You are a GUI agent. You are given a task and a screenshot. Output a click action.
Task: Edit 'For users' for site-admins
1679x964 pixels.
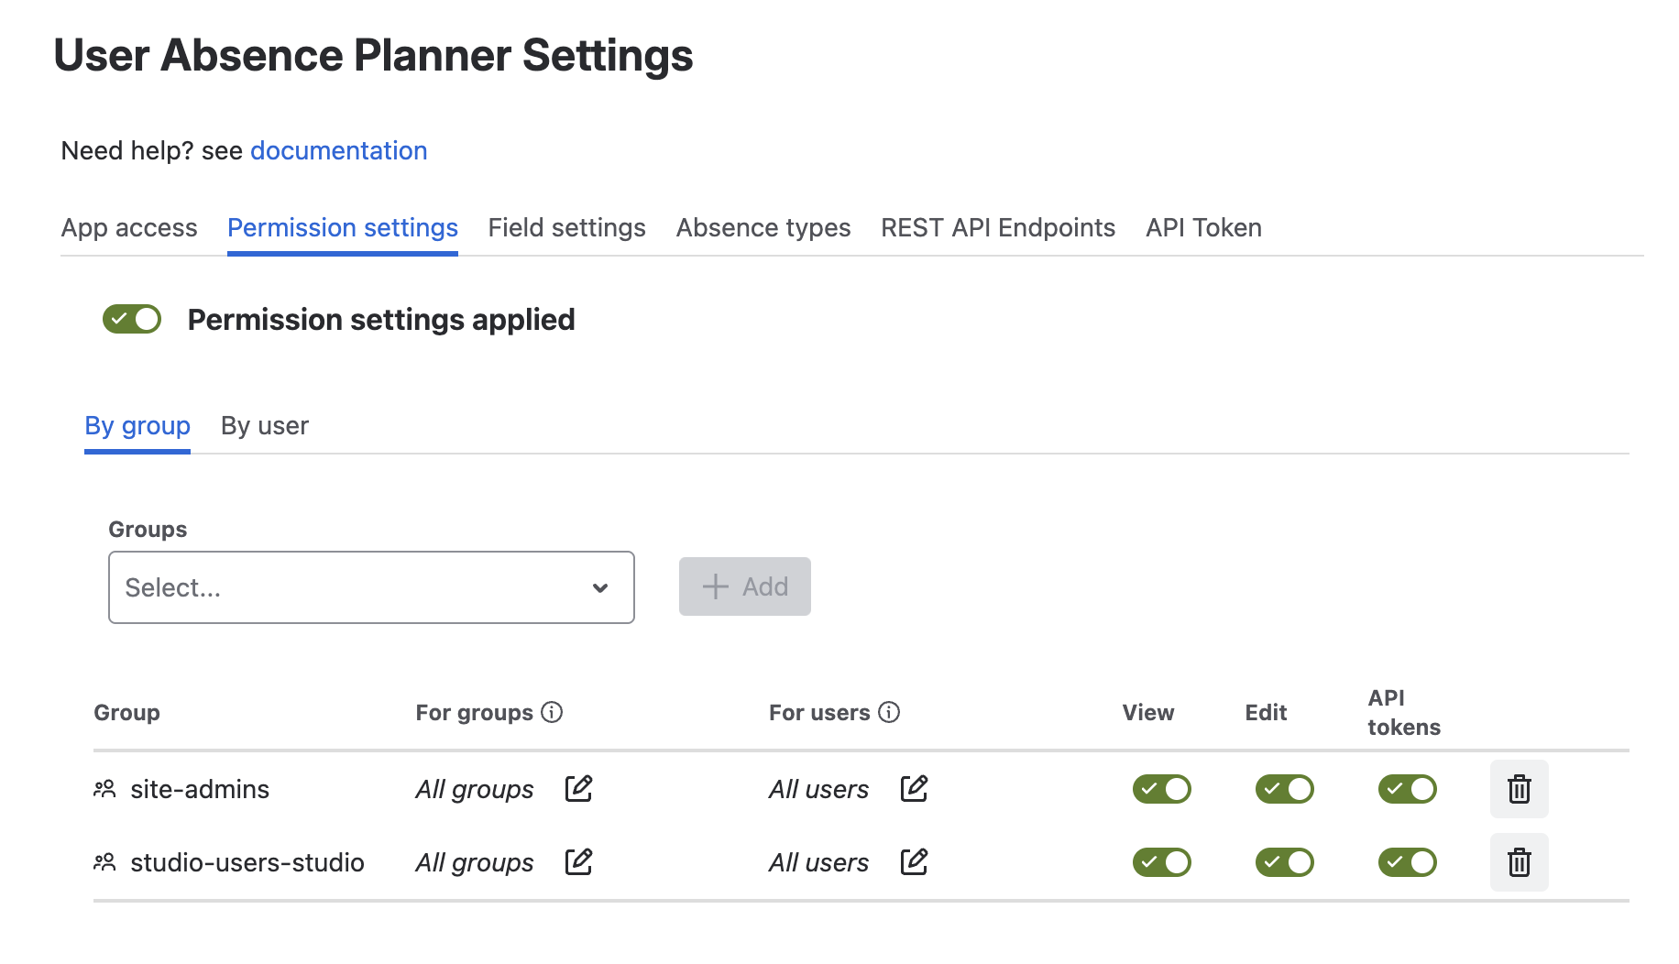(914, 788)
